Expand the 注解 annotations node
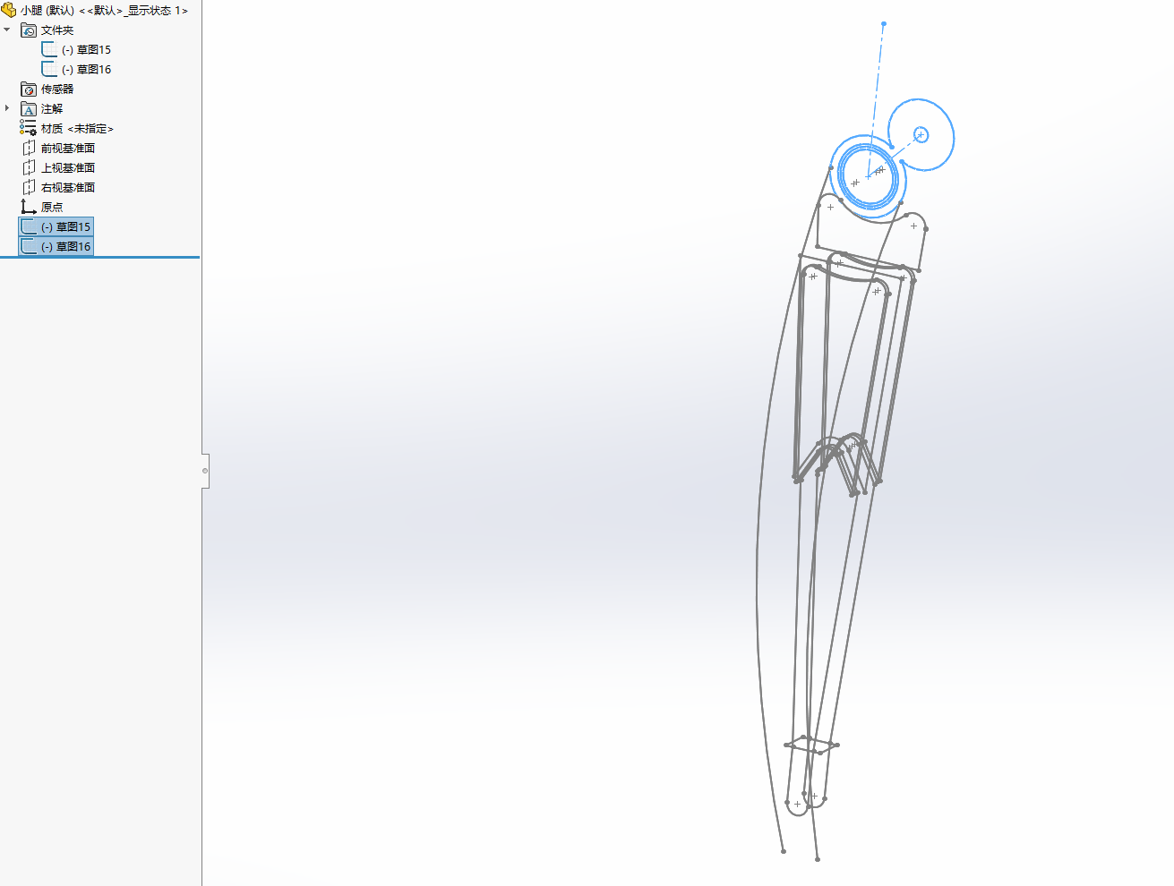1174x886 pixels. (7, 108)
